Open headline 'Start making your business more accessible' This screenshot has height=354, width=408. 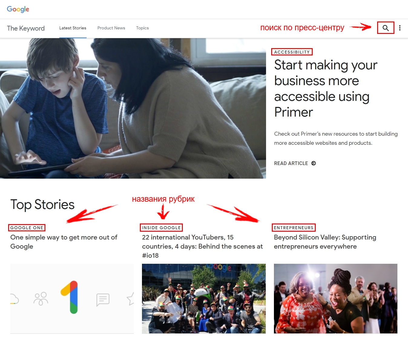[x=326, y=88]
